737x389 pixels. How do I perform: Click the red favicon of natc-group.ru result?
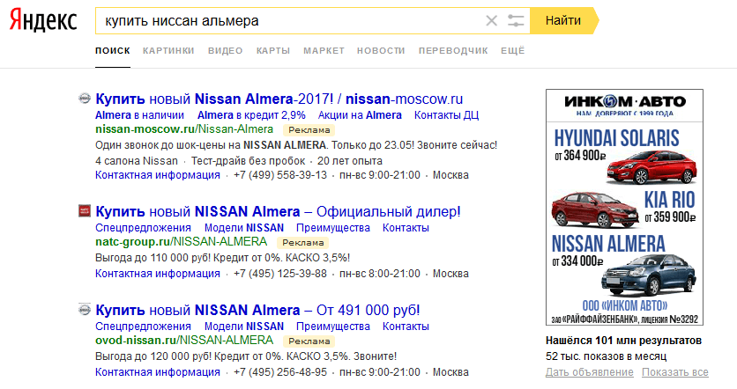[85, 211]
